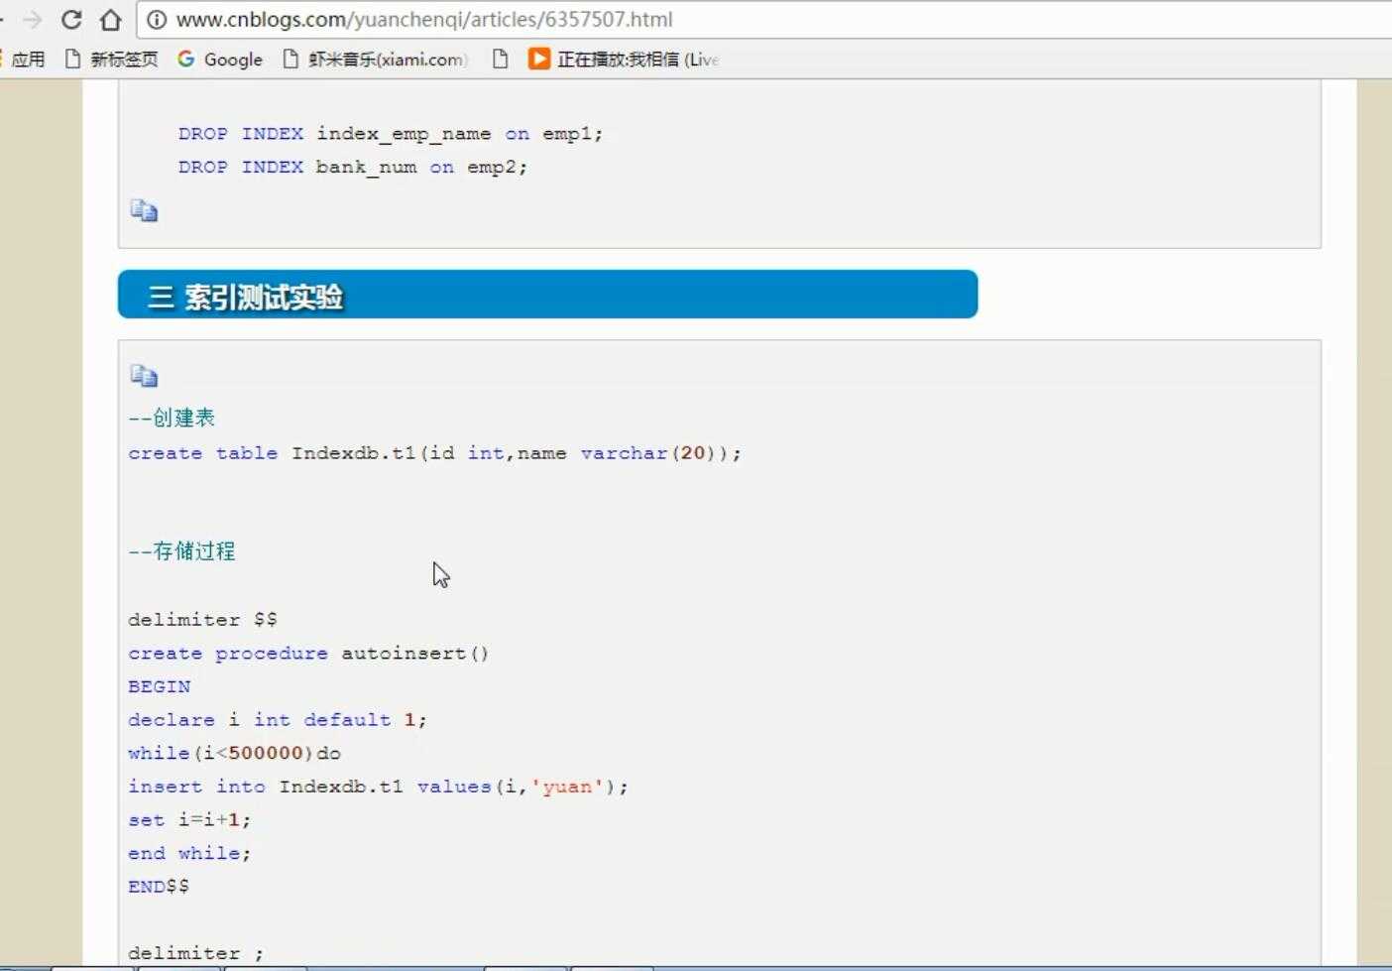Click the 'while(i<500000)do' line
This screenshot has height=971, width=1392.
(x=234, y=754)
